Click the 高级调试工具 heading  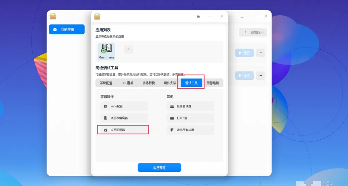coord(107,68)
